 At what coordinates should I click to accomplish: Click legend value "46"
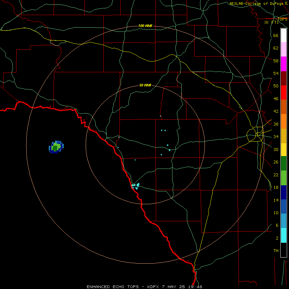(276, 99)
